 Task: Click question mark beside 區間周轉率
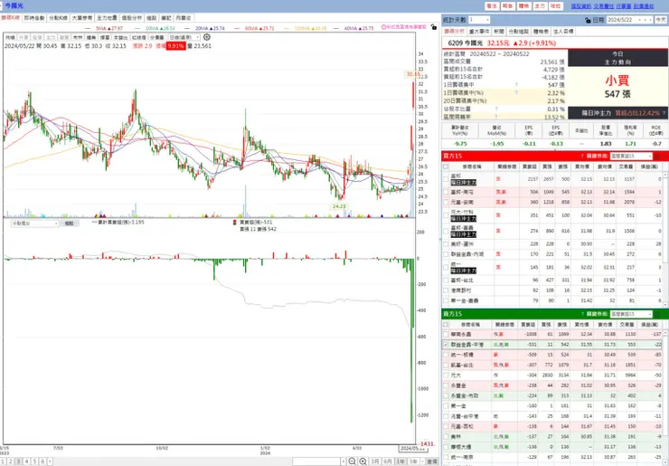[x=496, y=117]
